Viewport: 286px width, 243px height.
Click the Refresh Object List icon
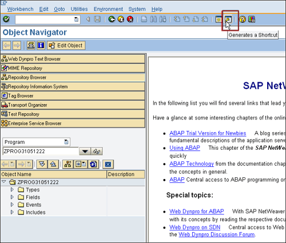pyautogui.click(x=93, y=164)
